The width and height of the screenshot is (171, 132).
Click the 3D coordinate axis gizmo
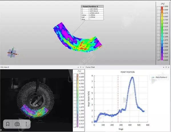click(12, 53)
